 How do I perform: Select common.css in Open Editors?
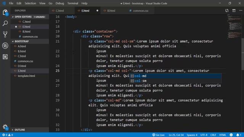[30, 37]
